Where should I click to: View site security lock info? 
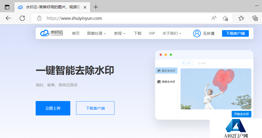(x=39, y=18)
